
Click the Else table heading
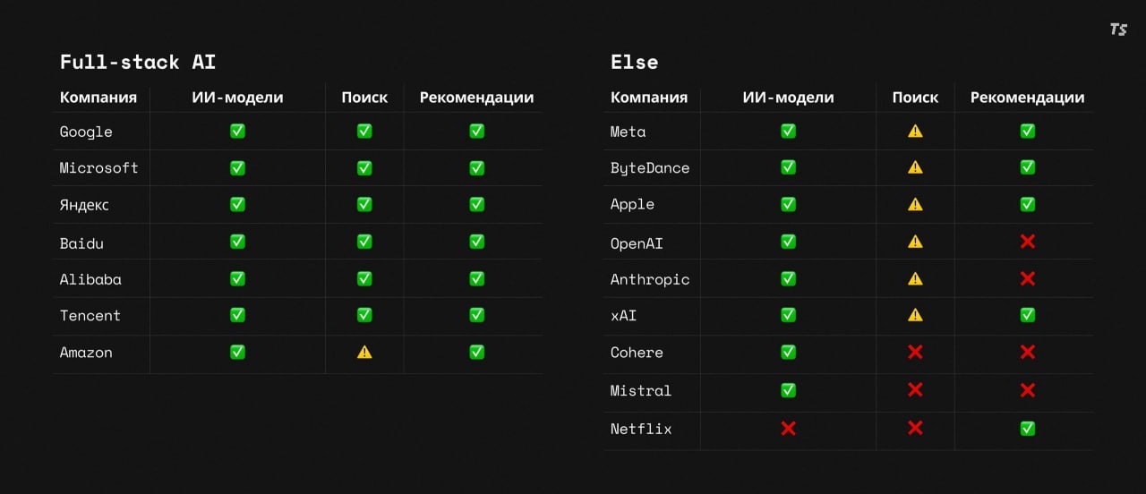pyautogui.click(x=634, y=62)
